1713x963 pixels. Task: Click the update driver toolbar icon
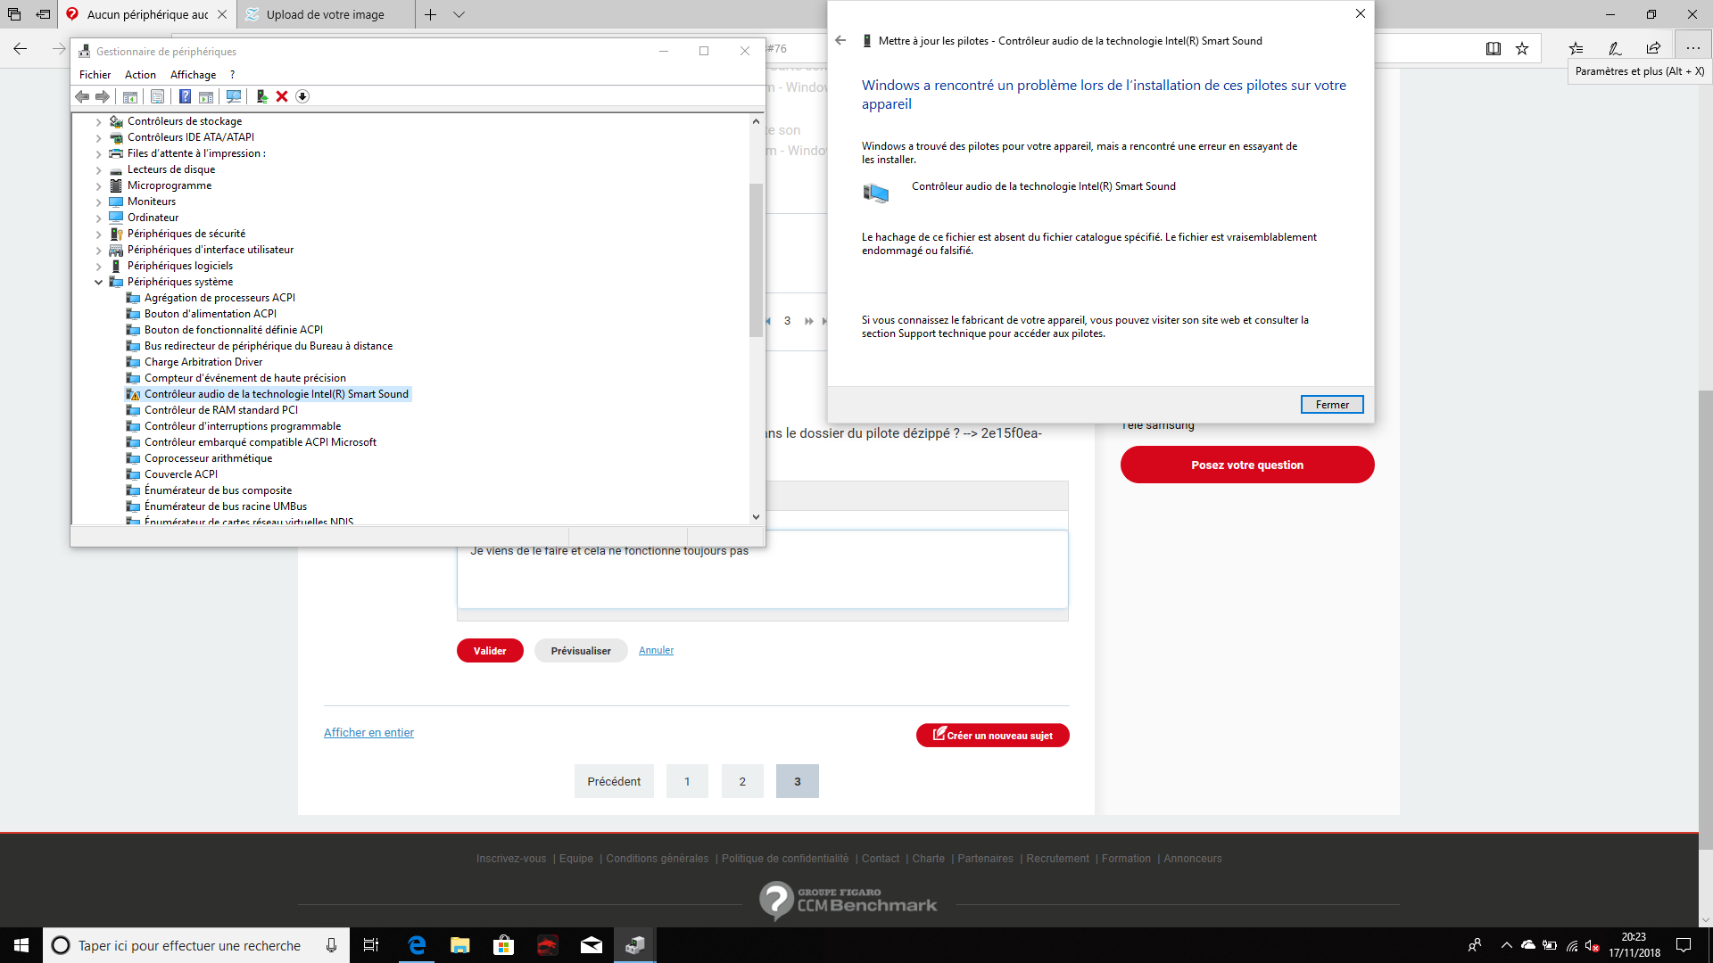click(x=261, y=96)
